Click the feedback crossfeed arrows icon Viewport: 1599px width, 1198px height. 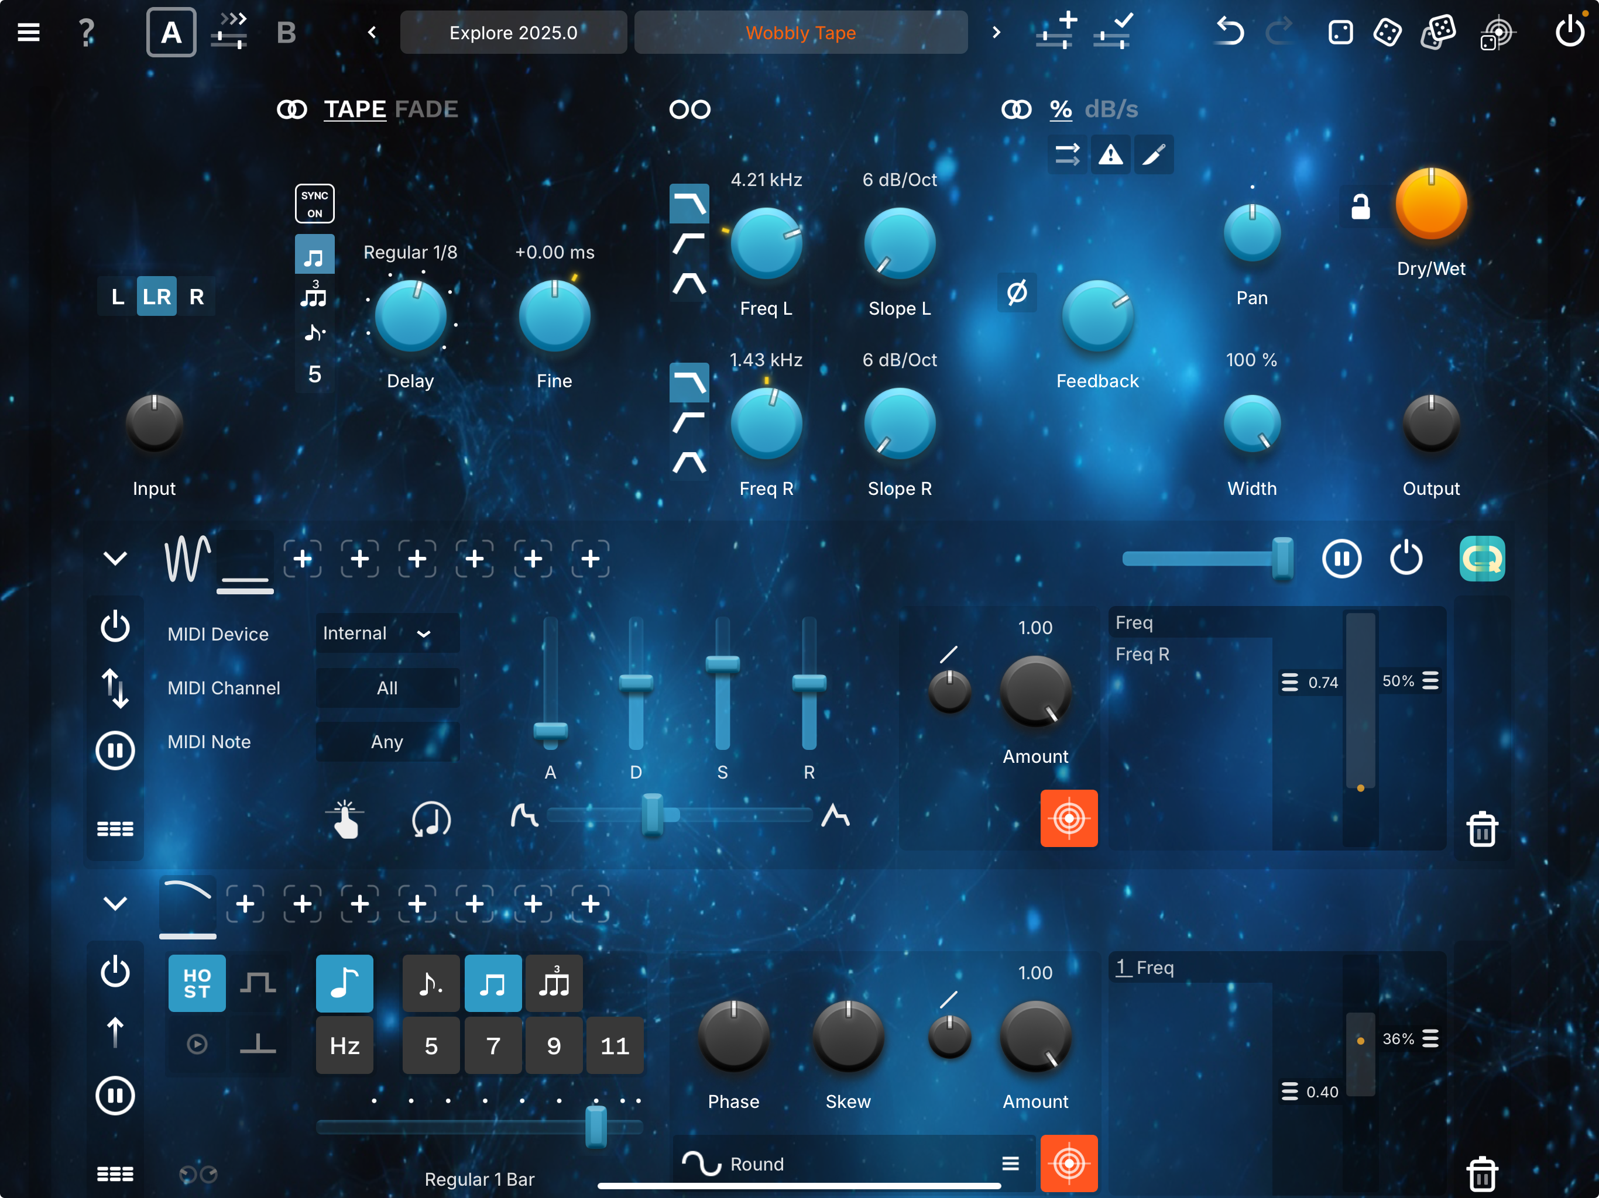pos(1067,154)
